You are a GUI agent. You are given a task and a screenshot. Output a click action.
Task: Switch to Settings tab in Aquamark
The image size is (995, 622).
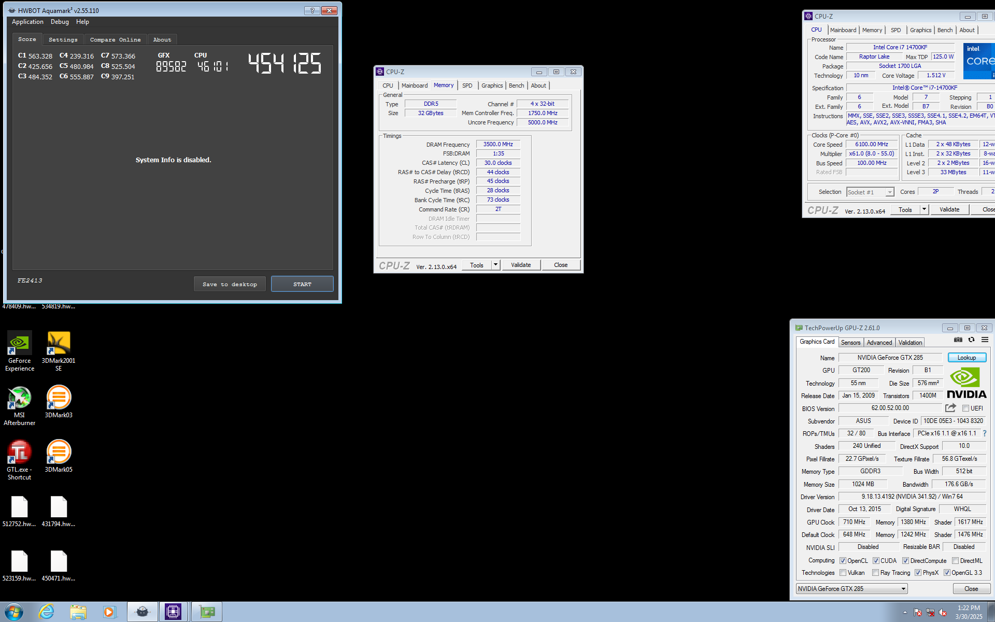tap(63, 40)
